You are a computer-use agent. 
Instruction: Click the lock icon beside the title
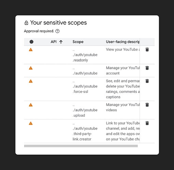(26, 23)
